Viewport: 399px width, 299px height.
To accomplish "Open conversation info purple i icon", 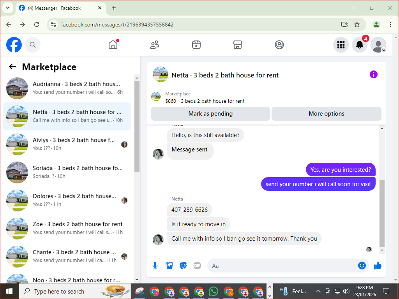I will pyautogui.click(x=374, y=74).
